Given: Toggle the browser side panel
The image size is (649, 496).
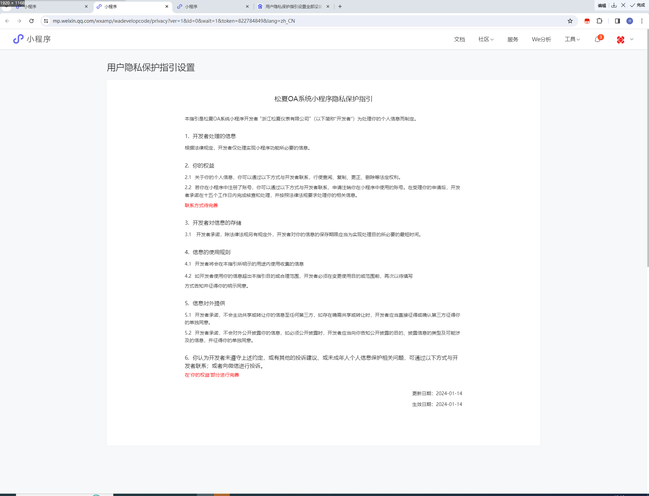Looking at the screenshot, I should 618,21.
